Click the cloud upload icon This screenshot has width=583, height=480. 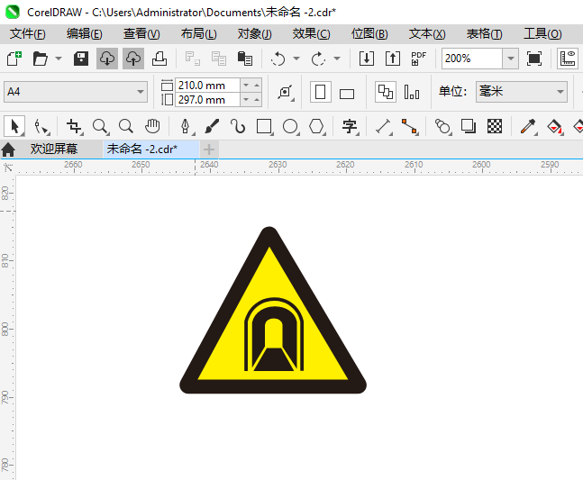tap(133, 59)
